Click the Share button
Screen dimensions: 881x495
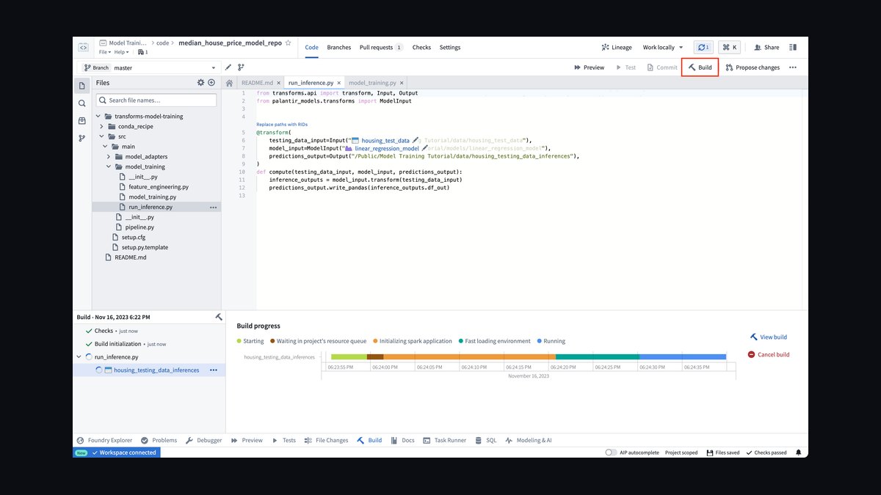tap(766, 47)
